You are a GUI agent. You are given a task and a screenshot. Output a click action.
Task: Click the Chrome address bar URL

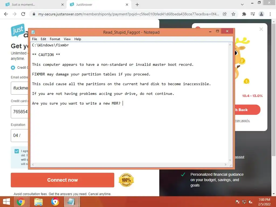pyautogui.click(x=129, y=14)
